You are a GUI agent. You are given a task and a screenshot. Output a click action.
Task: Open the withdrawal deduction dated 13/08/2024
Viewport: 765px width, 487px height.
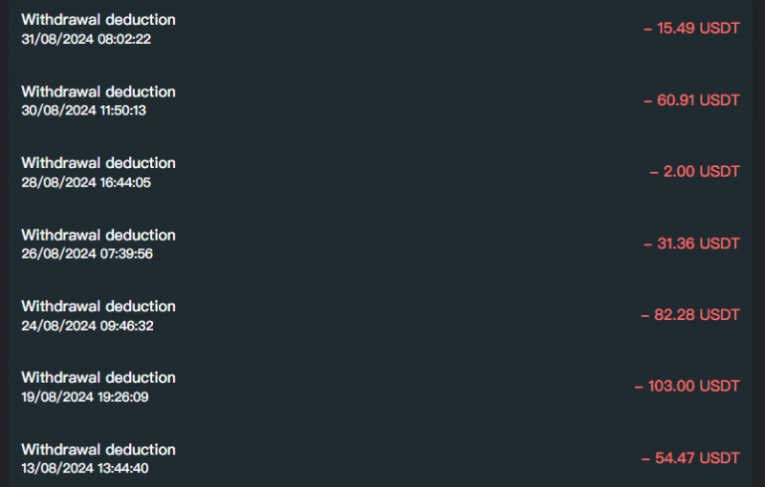[98, 449]
